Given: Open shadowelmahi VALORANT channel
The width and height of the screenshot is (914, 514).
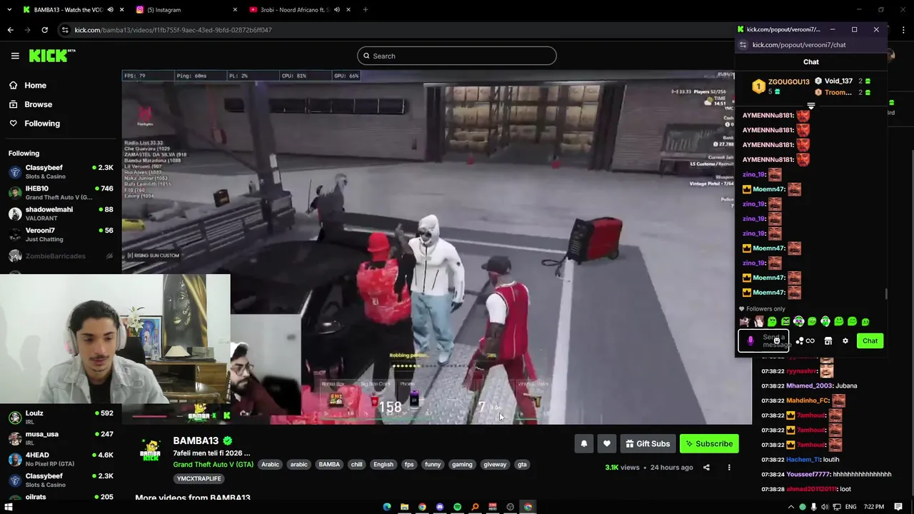Looking at the screenshot, I should click(x=60, y=213).
